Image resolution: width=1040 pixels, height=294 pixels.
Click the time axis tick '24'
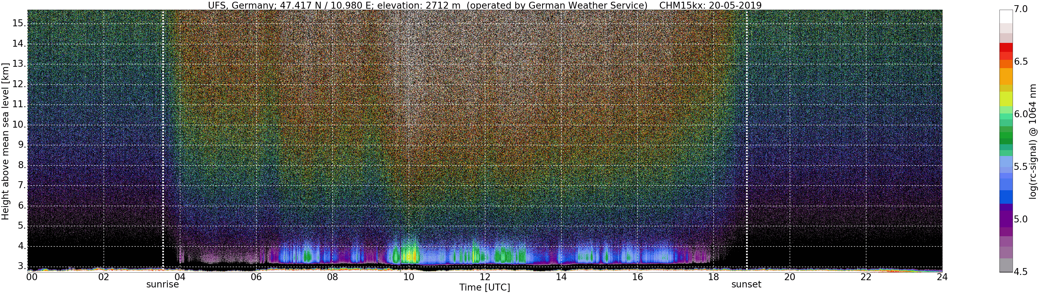(942, 277)
